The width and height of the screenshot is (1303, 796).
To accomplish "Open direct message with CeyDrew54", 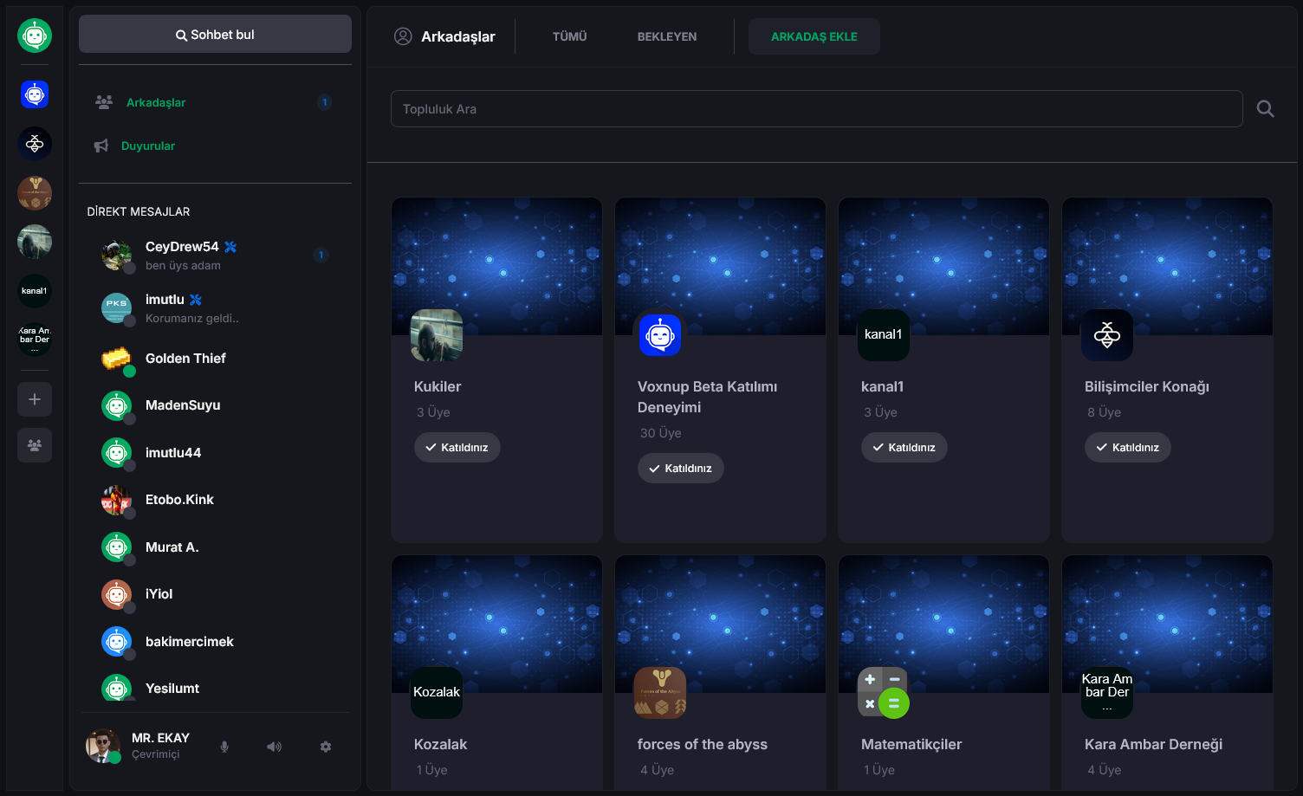I will pyautogui.click(x=215, y=256).
